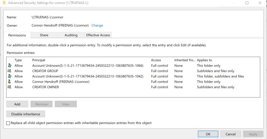Image resolution: width=267 pixels, height=139 pixels.
Task: Confirm with the OK button
Action: coord(208,134)
